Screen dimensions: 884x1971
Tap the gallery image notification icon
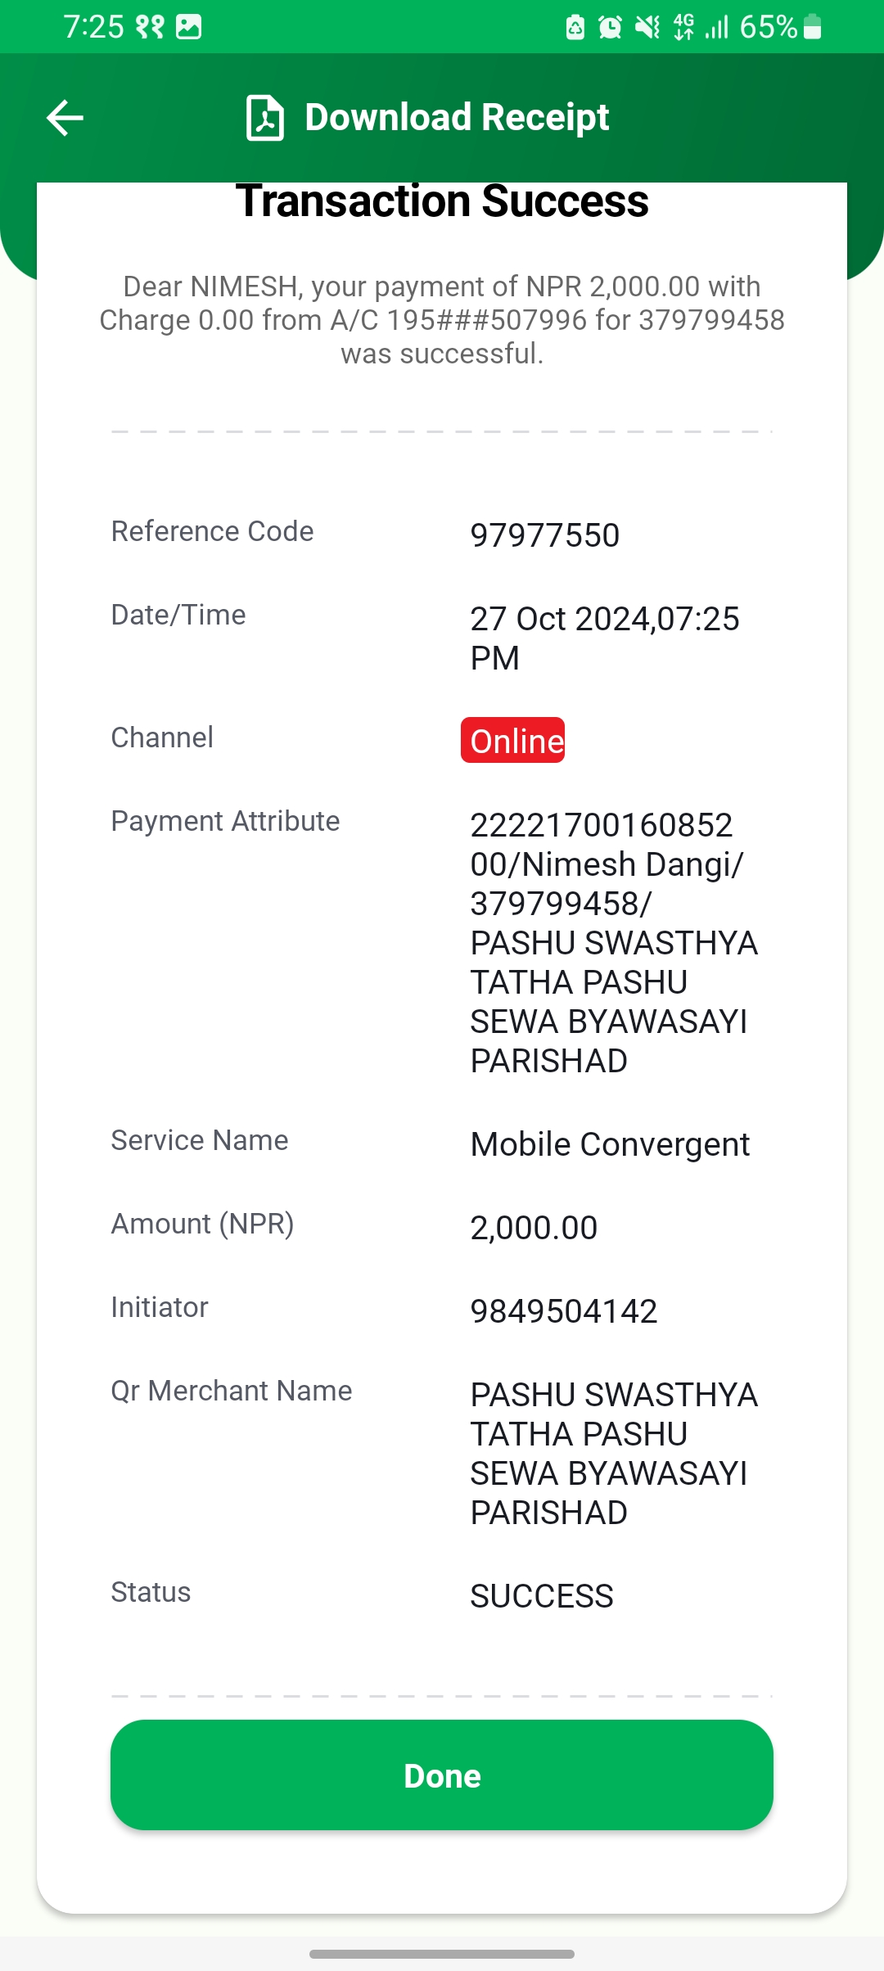click(188, 27)
